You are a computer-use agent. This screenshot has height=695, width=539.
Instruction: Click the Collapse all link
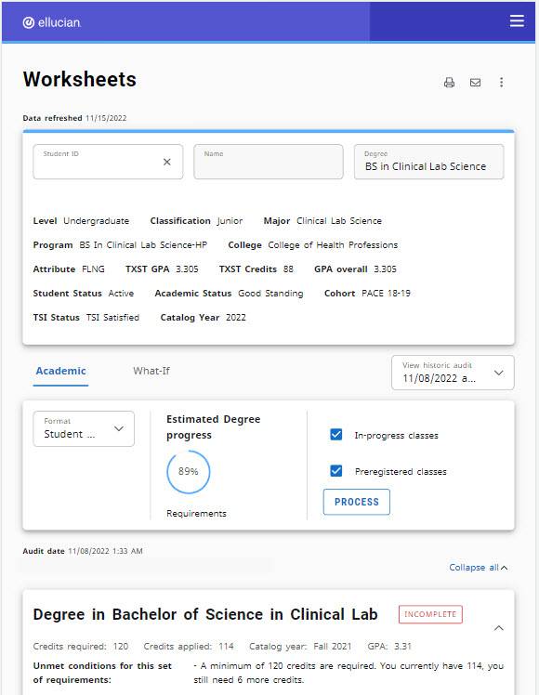(479, 568)
